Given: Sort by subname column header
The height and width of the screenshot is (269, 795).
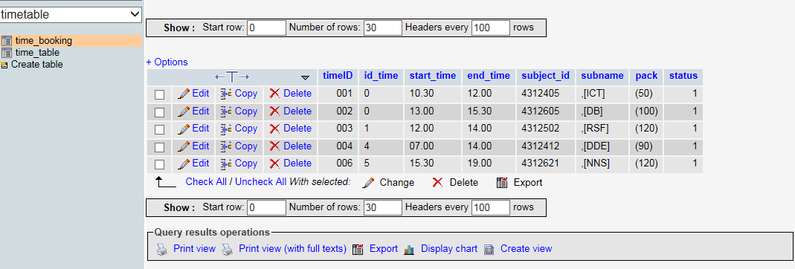Looking at the screenshot, I should click(602, 76).
